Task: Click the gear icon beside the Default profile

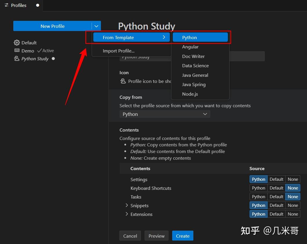Action: pyautogui.click(x=17, y=43)
